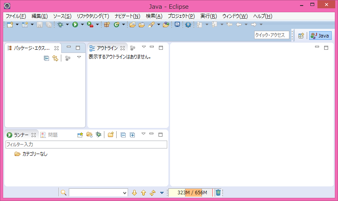Close the アウトライン view tab
This screenshot has width=338, height=201.
coord(123,48)
